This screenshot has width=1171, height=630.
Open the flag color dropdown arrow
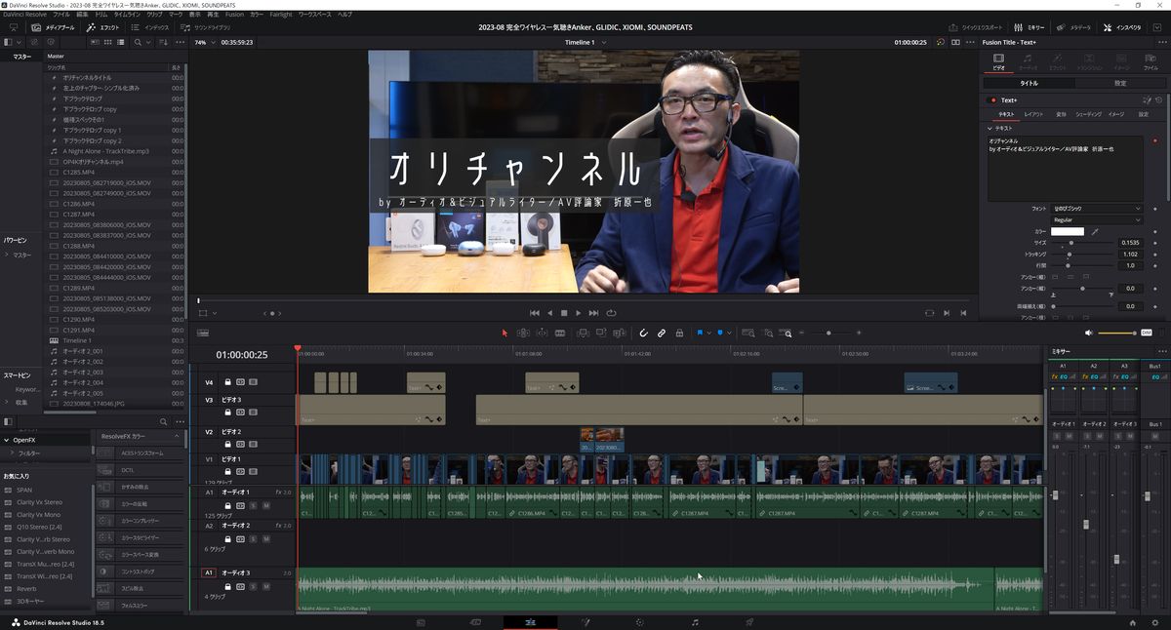[709, 333]
